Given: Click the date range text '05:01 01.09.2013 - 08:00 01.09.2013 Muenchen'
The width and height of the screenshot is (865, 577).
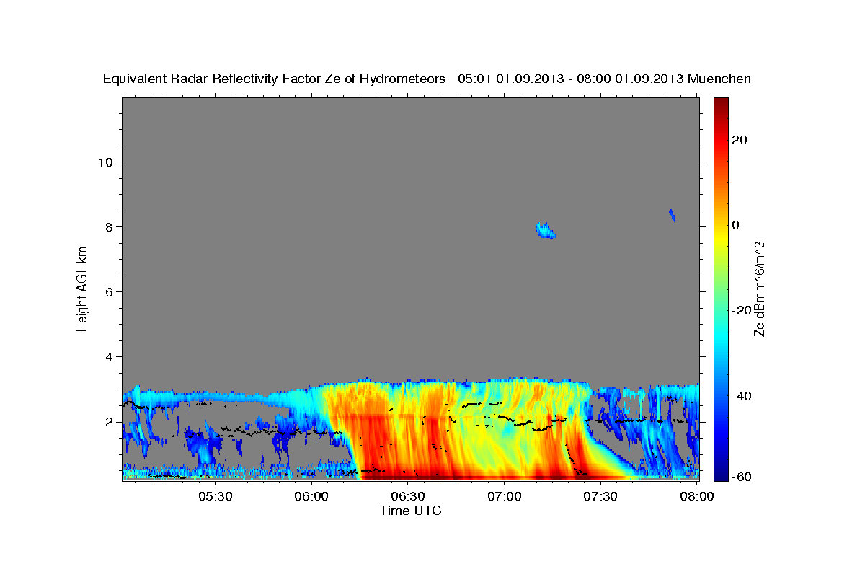Looking at the screenshot, I should click(x=605, y=79).
